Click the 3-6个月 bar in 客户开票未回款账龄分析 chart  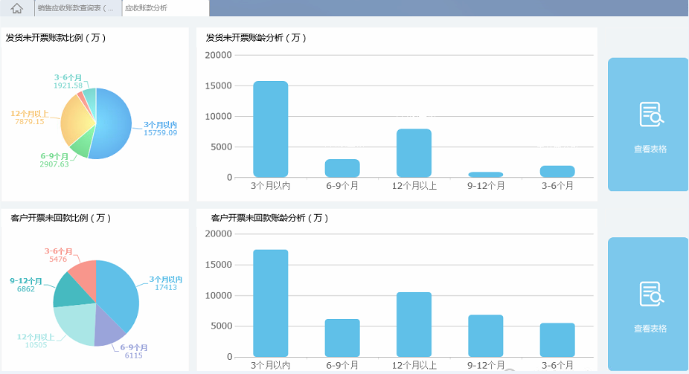coord(557,340)
